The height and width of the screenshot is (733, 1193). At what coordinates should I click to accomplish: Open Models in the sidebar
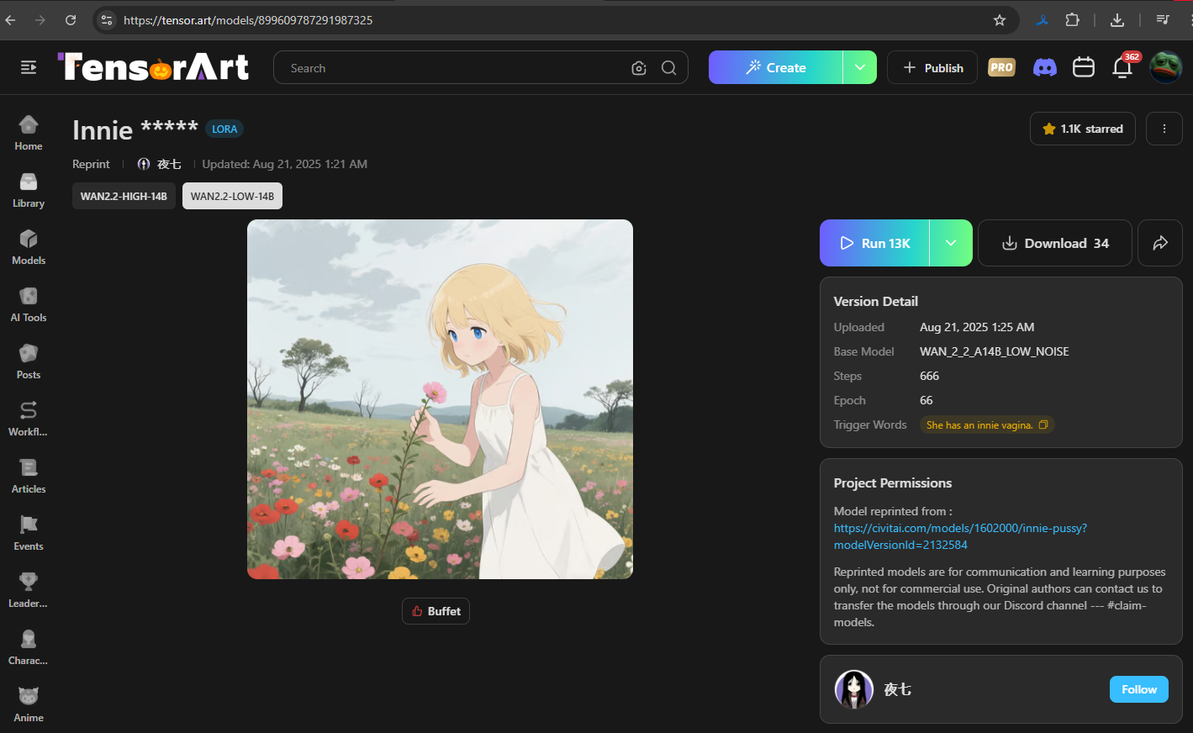point(29,247)
